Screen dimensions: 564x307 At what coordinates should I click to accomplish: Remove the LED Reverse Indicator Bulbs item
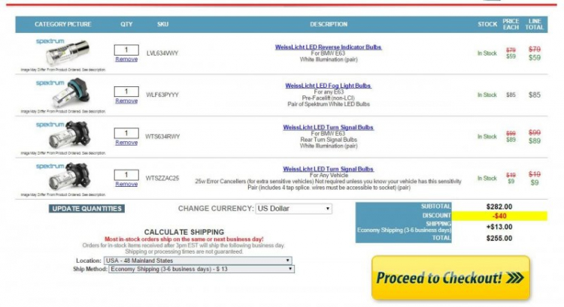pyautogui.click(x=126, y=59)
